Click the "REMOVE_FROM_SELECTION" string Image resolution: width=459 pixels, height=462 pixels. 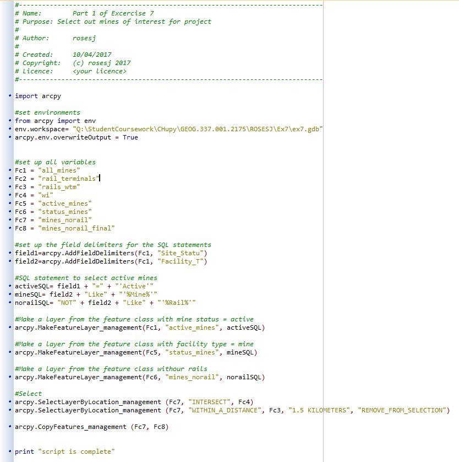[402, 410]
